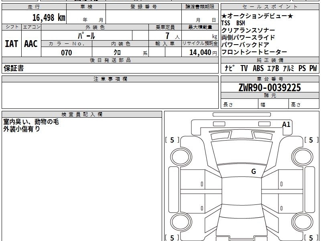
Task: Click the 内装色 header
Action: 120,44
